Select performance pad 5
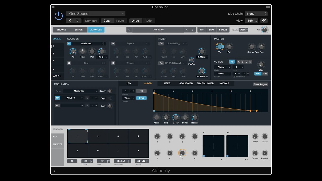322x181 pixels. click(x=78, y=150)
